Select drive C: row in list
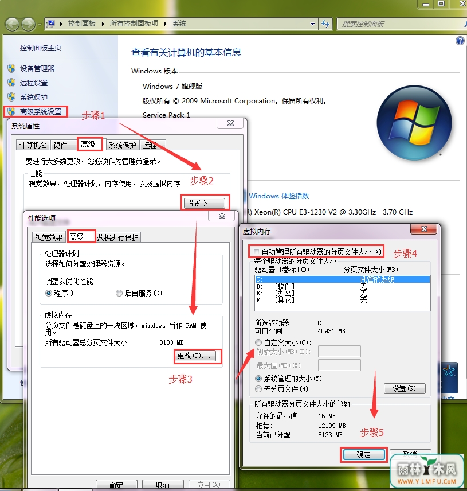 coord(343,279)
